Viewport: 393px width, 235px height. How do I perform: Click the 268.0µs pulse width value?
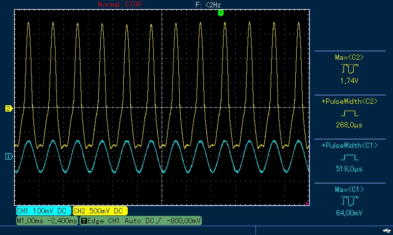coord(349,125)
